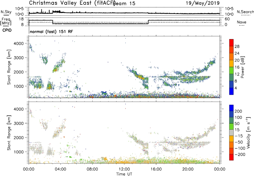Click the '28' Power colorbar label
Viewport: 254px width, 176px height.
point(237,46)
